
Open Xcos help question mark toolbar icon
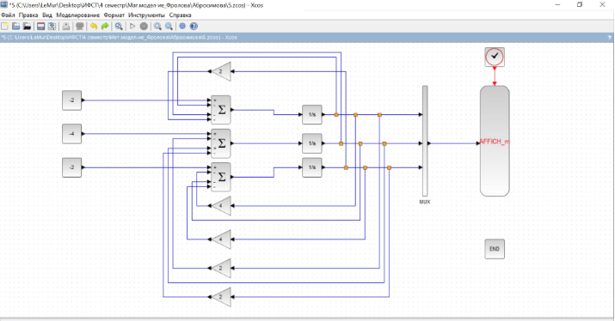[x=194, y=27]
